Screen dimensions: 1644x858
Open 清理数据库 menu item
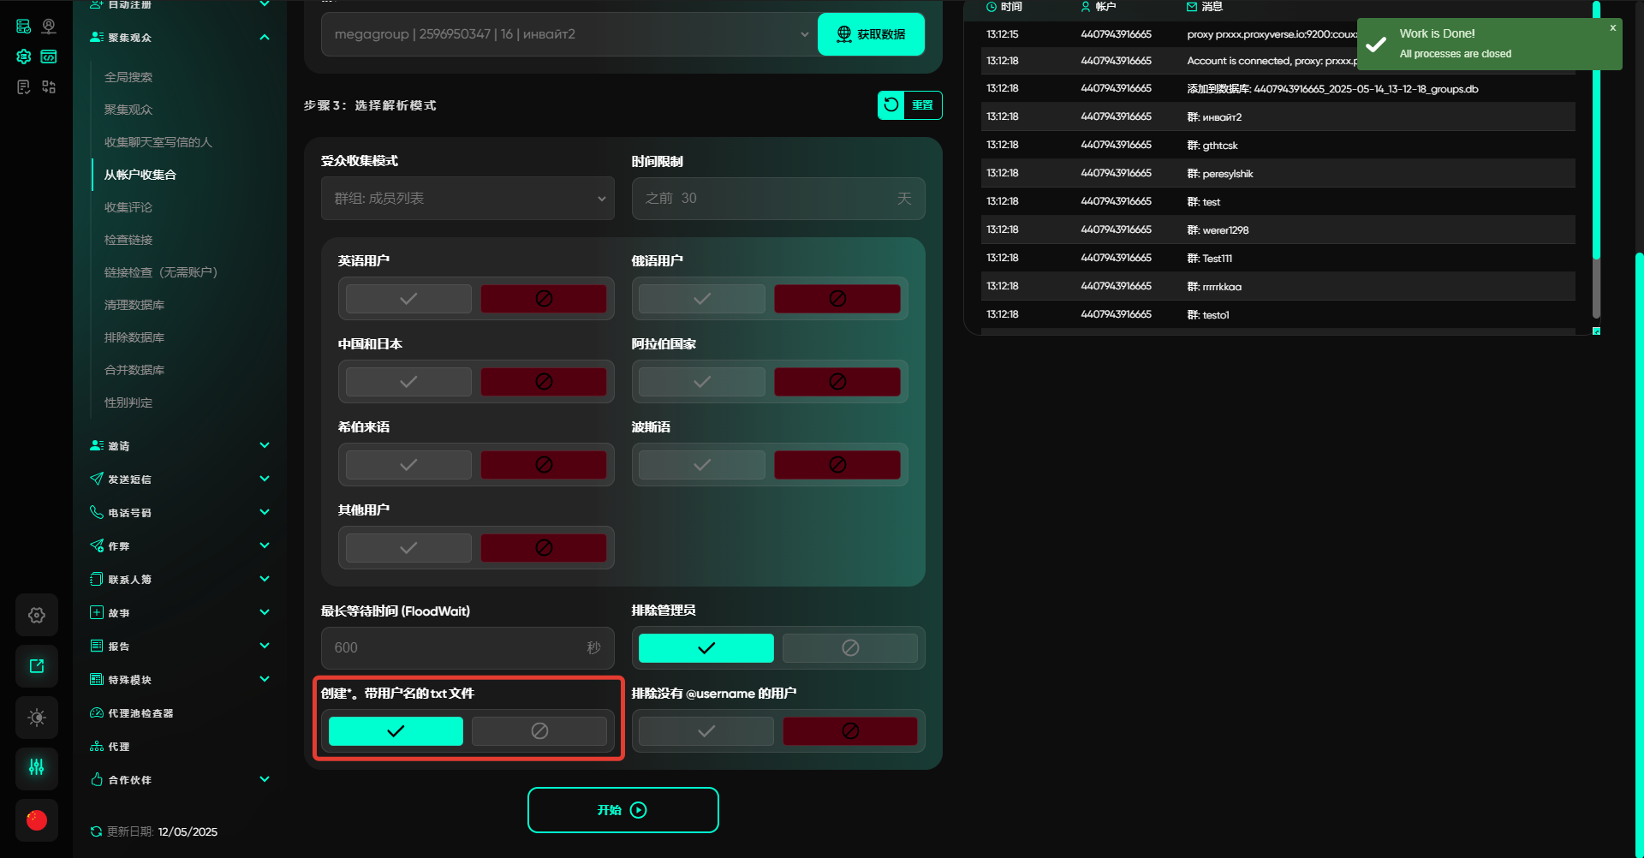pyautogui.click(x=134, y=305)
